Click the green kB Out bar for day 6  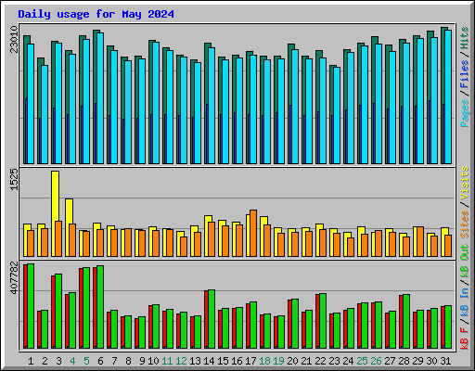(100, 307)
